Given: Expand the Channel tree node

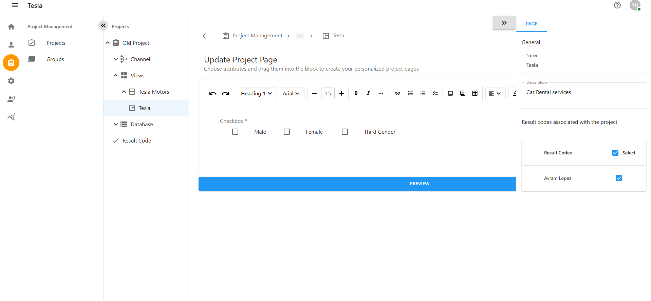Looking at the screenshot, I should point(116,59).
